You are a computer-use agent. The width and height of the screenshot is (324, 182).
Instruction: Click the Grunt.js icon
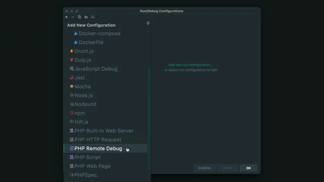(71, 51)
